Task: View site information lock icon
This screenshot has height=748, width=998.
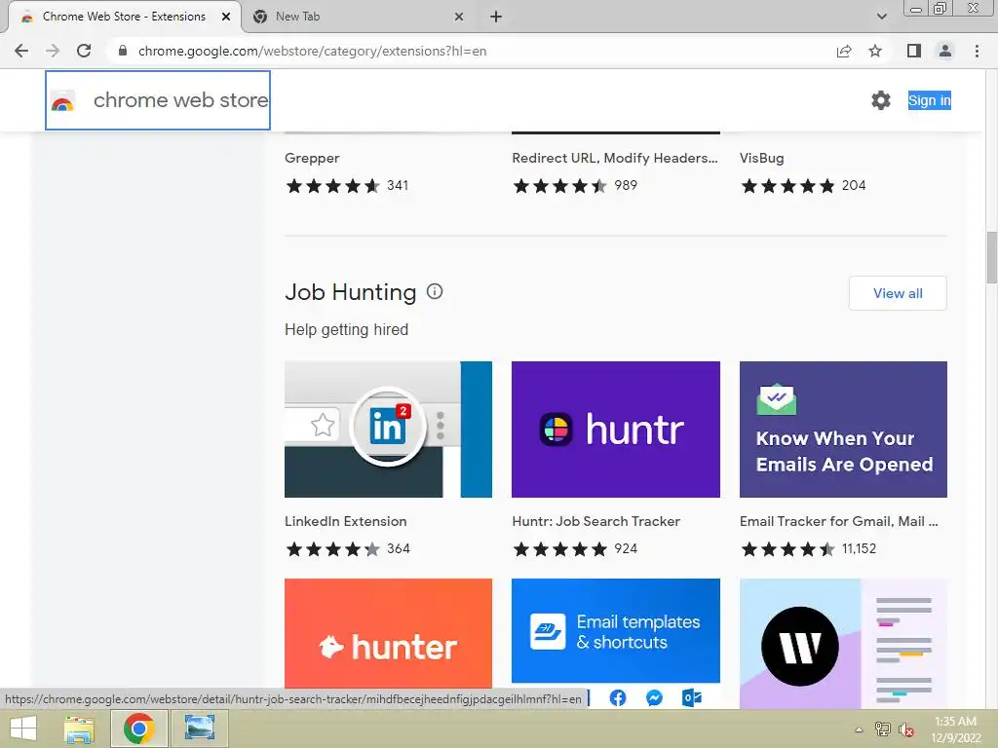Action: click(x=123, y=51)
